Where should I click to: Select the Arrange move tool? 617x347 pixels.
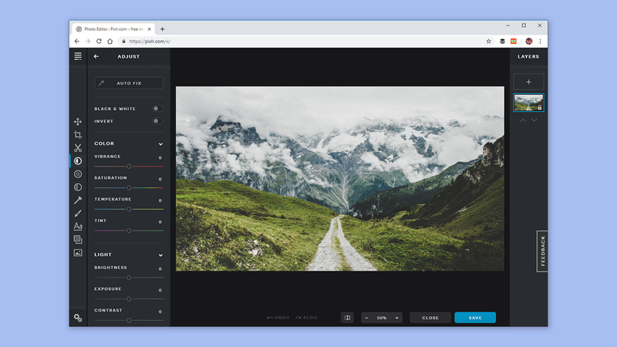78,122
